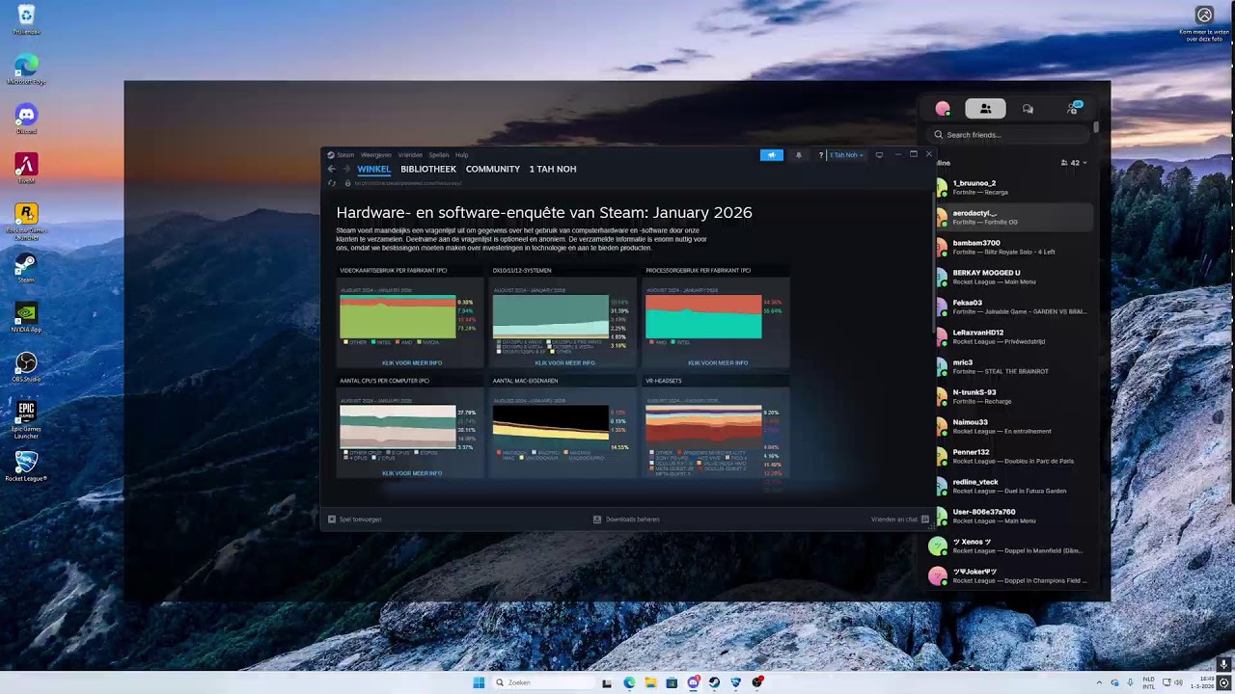The height and width of the screenshot is (694, 1235).
Task: Click the 'Spel toevoegen' plus icon
Action: pyautogui.click(x=332, y=520)
